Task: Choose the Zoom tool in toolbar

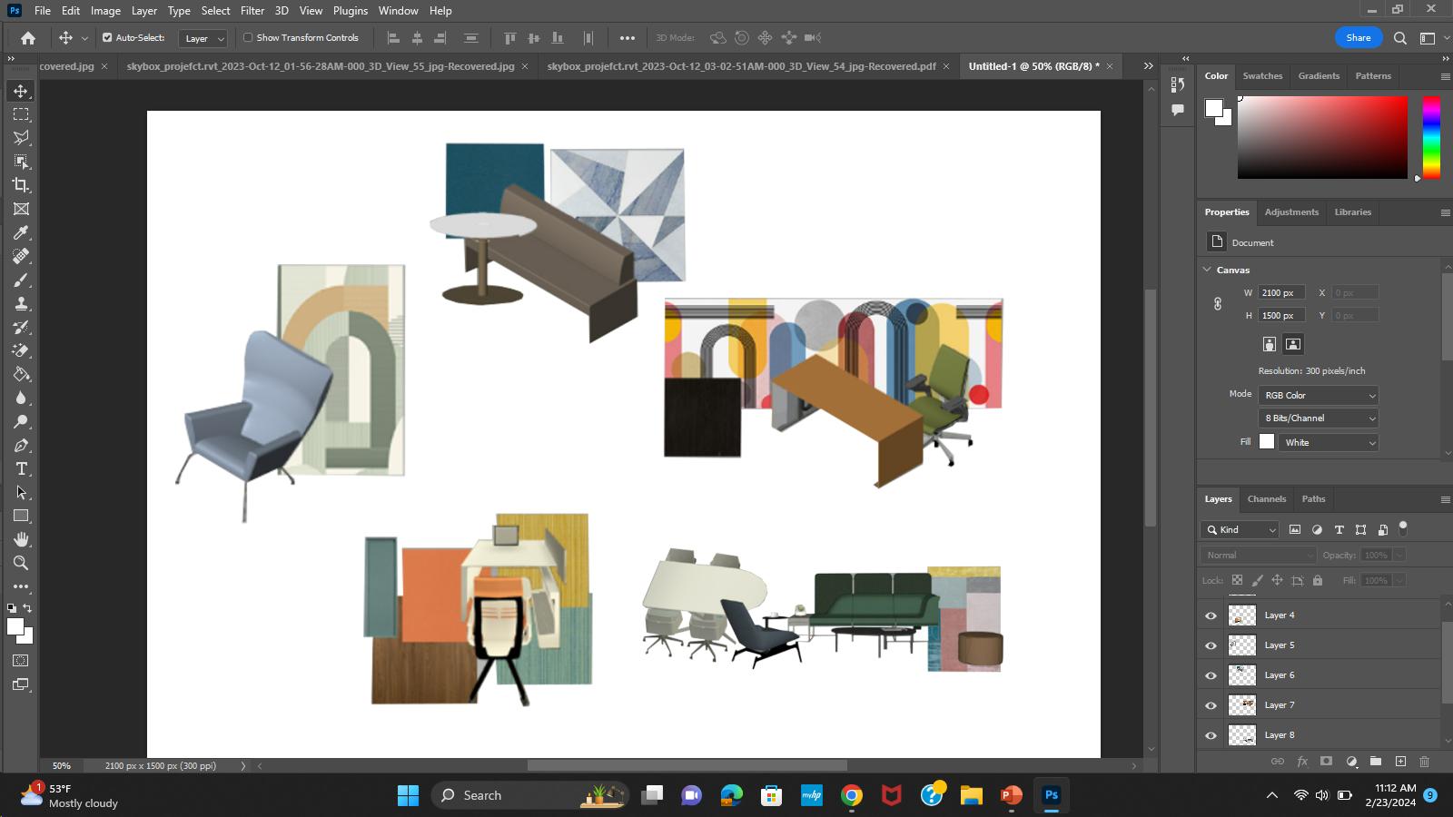Action: coord(21,563)
